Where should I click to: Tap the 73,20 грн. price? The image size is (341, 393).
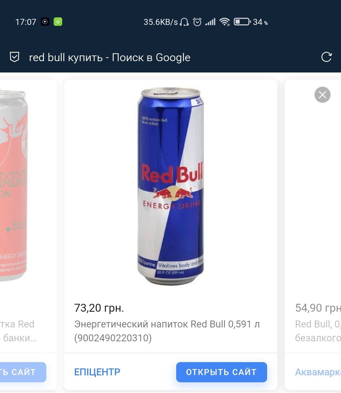99,308
